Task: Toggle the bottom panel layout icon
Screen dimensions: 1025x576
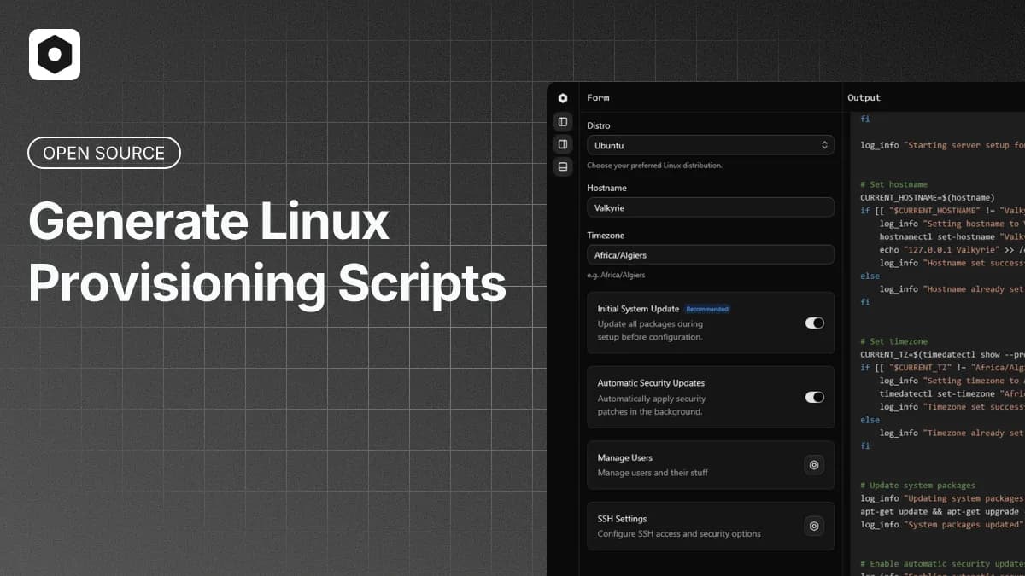Action: pyautogui.click(x=562, y=167)
